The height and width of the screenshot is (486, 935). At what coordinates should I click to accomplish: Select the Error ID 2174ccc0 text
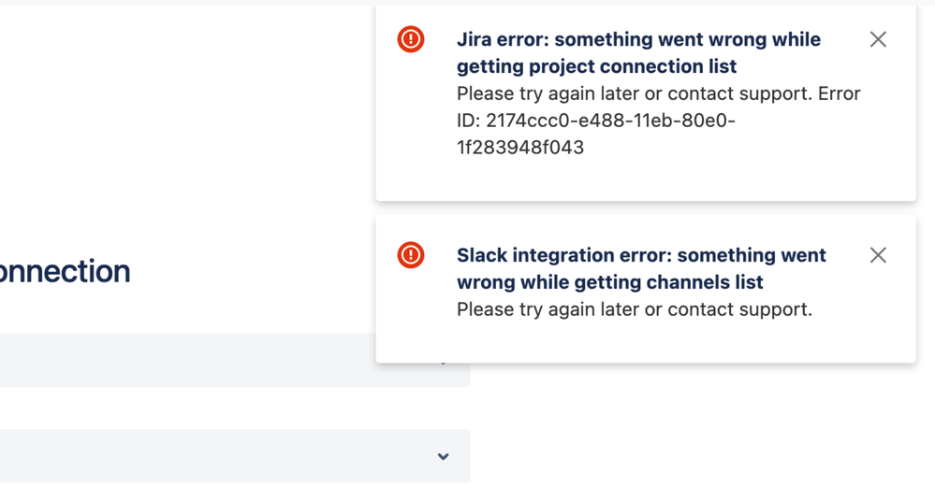coord(596,134)
